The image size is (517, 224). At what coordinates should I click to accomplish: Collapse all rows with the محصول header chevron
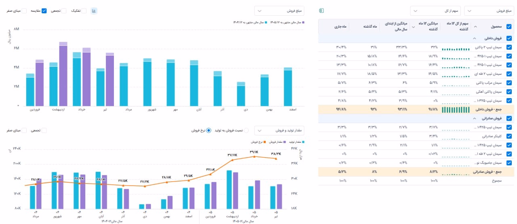pyautogui.click(x=475, y=27)
